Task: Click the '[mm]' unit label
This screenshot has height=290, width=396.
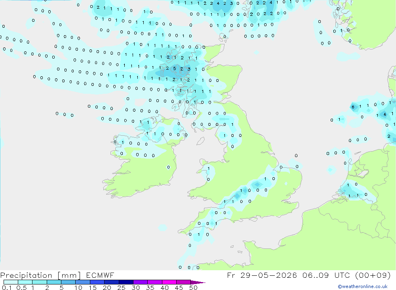Action: 69,275
